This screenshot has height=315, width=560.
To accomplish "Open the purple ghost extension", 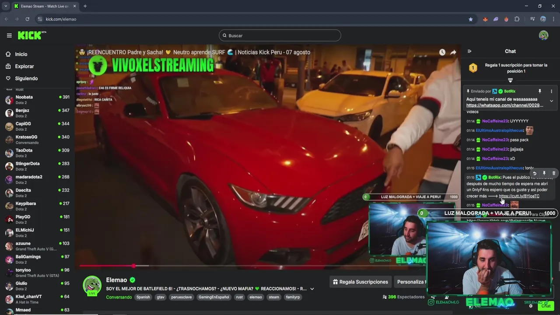I will tap(496, 19).
